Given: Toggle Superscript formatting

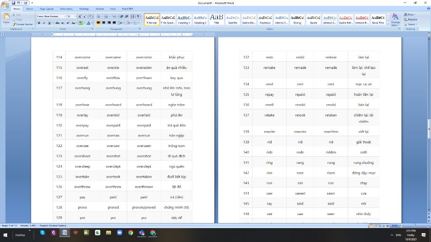Looking at the screenshot, I should click(68, 23).
